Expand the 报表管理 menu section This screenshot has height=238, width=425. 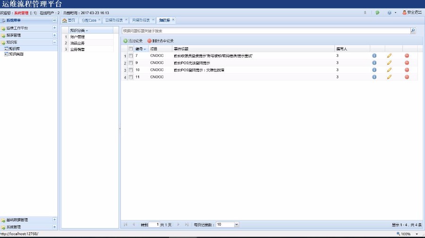click(x=54, y=35)
